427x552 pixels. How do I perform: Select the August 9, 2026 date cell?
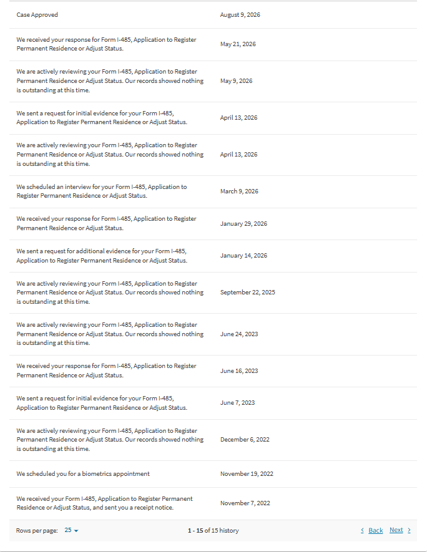[x=240, y=15]
